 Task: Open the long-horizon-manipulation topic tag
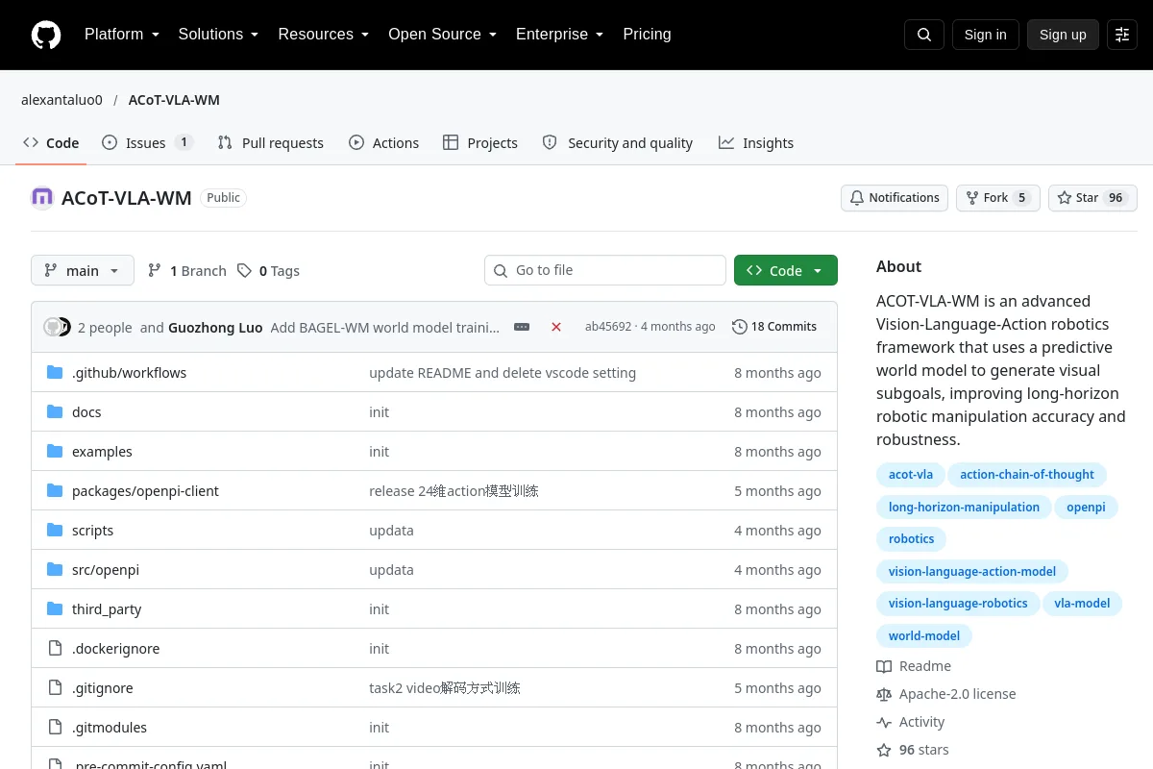[964, 508]
